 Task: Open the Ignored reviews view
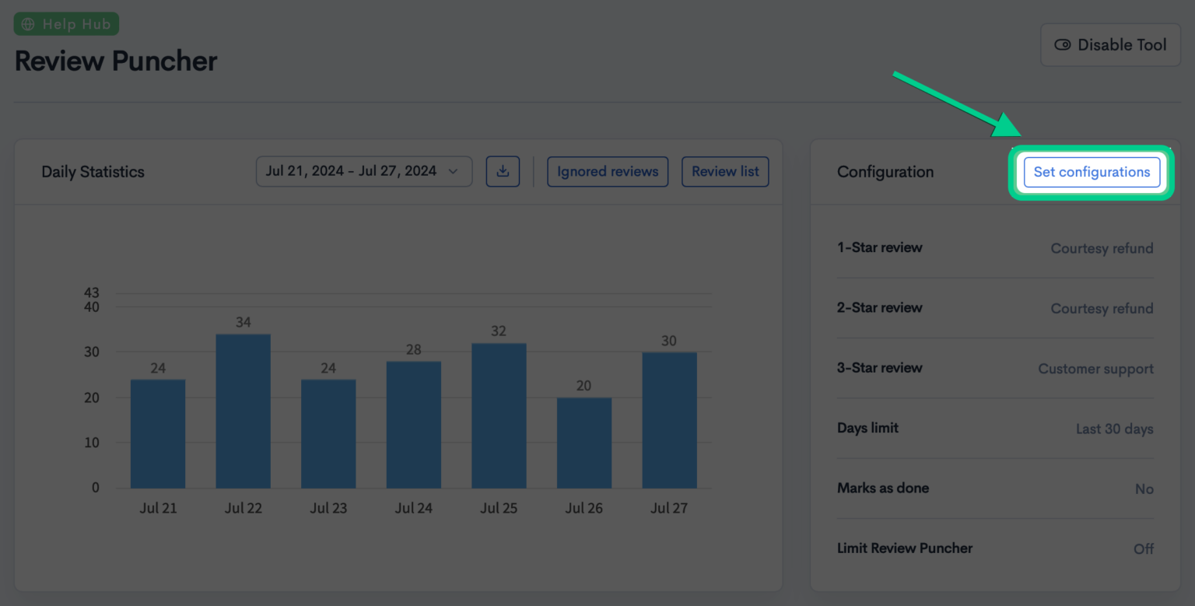(x=608, y=171)
